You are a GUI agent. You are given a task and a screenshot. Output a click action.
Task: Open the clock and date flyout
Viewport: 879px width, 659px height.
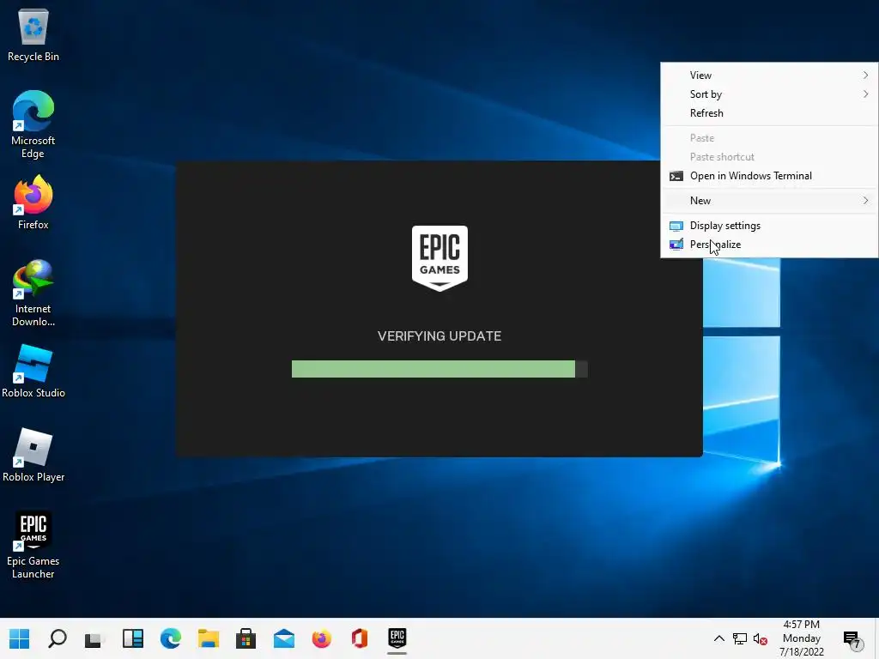(801, 638)
